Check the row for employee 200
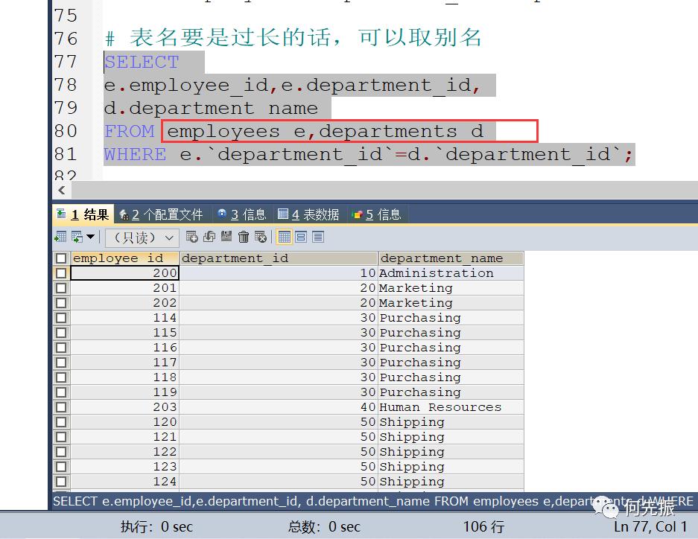This screenshot has height=539, width=698. (61, 273)
